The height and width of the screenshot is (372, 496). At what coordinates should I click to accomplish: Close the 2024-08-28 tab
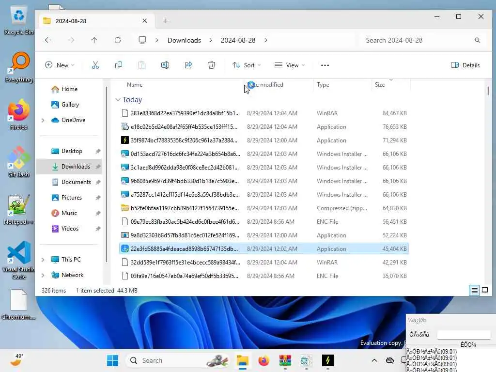(x=144, y=21)
